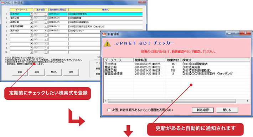Click the horizontal scrollbar thumb in 新着情報
Image resolution: width=253 pixels, height=137 pixels.
[x=172, y=101]
